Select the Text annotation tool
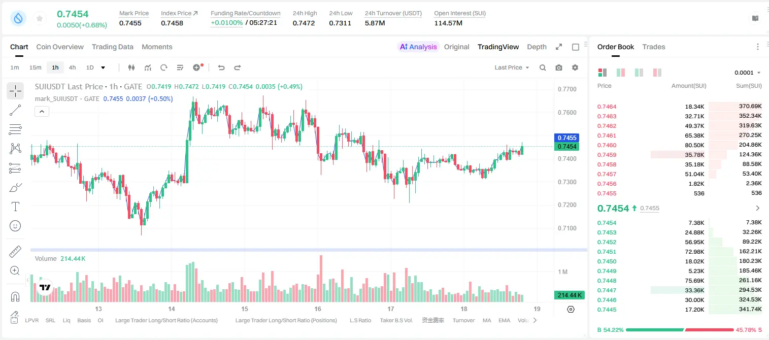The width and height of the screenshot is (769, 340). coord(15,207)
